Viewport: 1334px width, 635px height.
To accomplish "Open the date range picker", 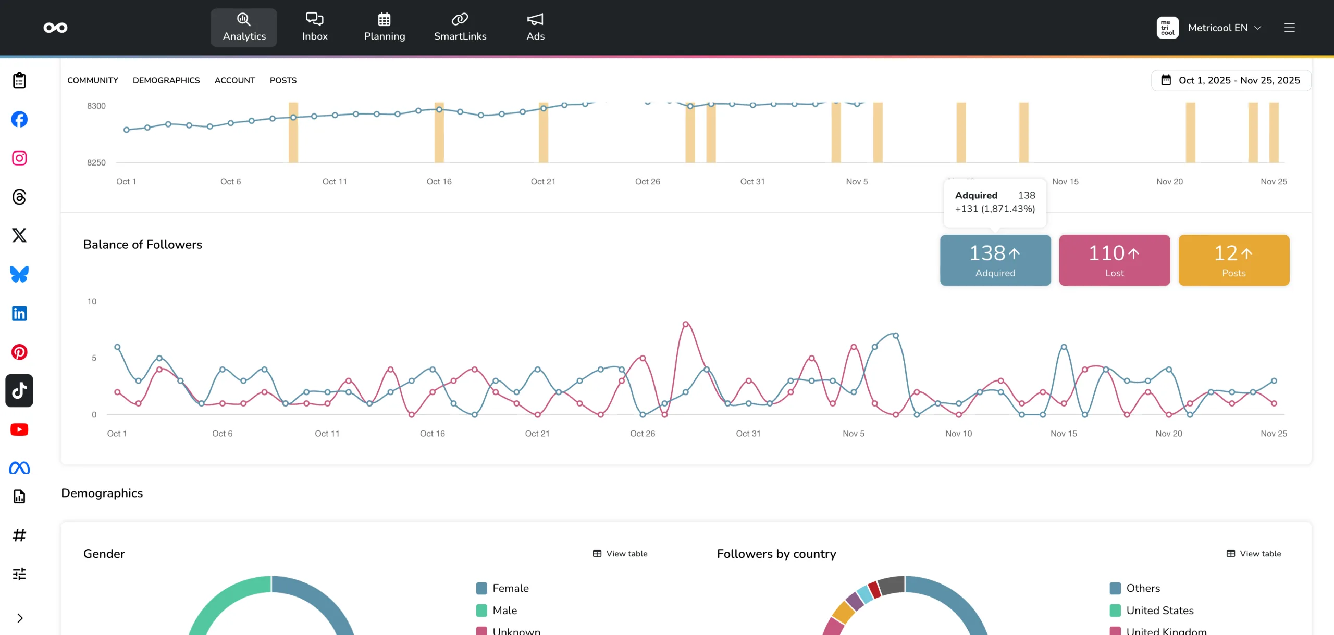I will 1231,80.
